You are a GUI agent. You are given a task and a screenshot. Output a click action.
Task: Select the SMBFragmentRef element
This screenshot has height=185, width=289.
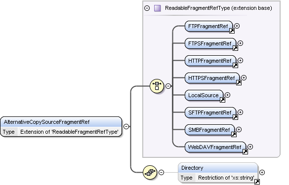[x=209, y=130]
